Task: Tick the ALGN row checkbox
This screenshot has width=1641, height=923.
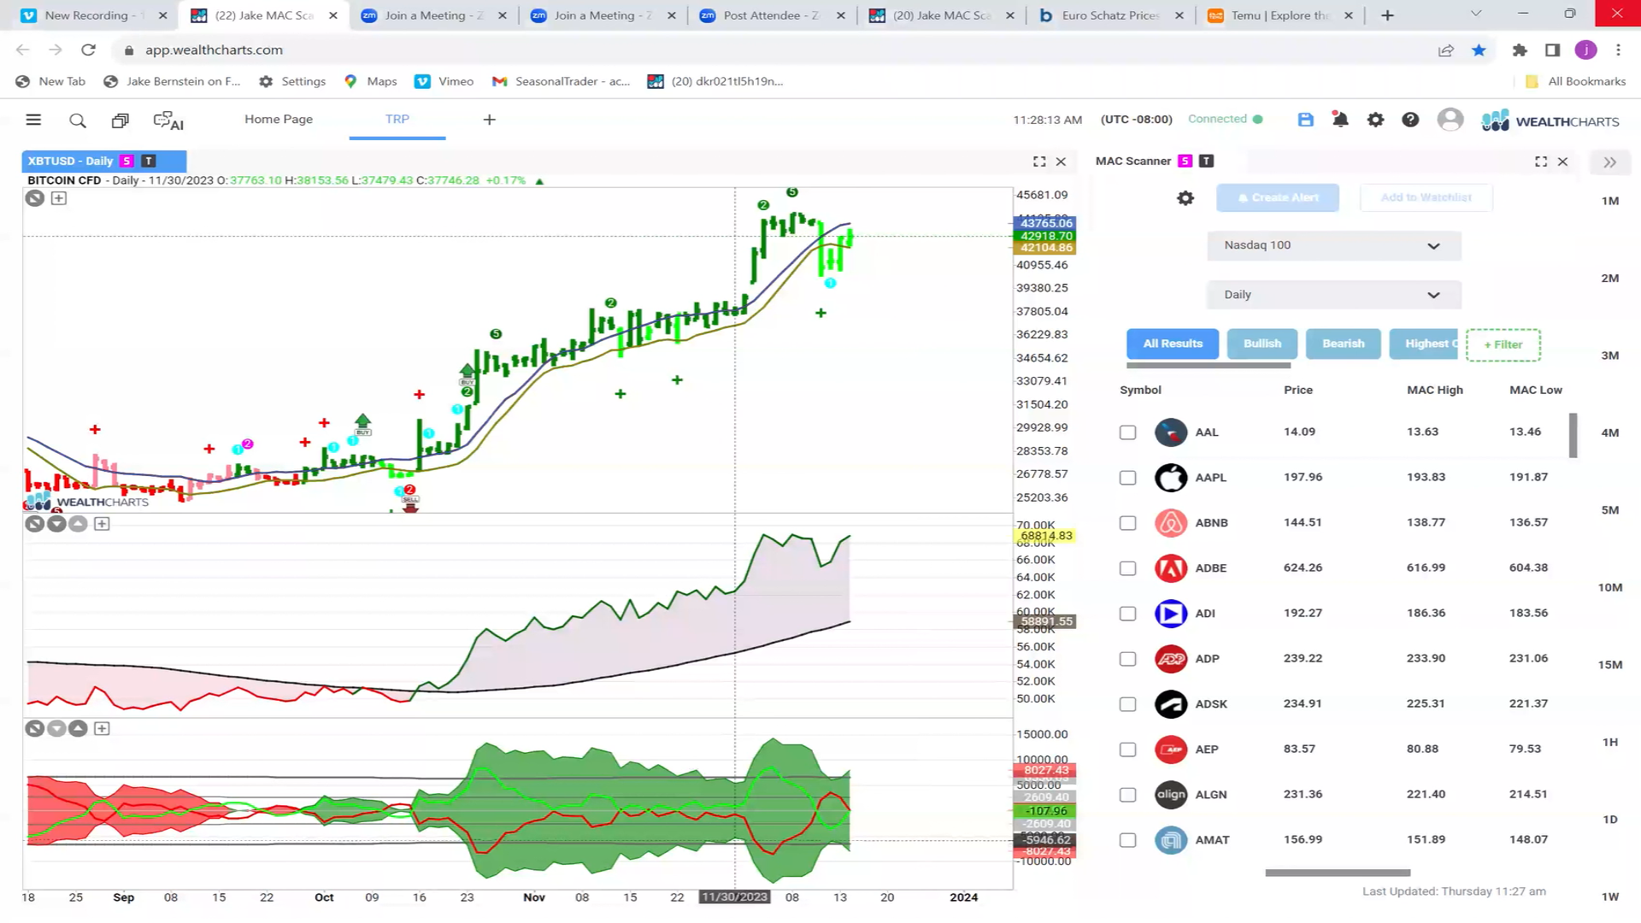Action: coord(1128,795)
